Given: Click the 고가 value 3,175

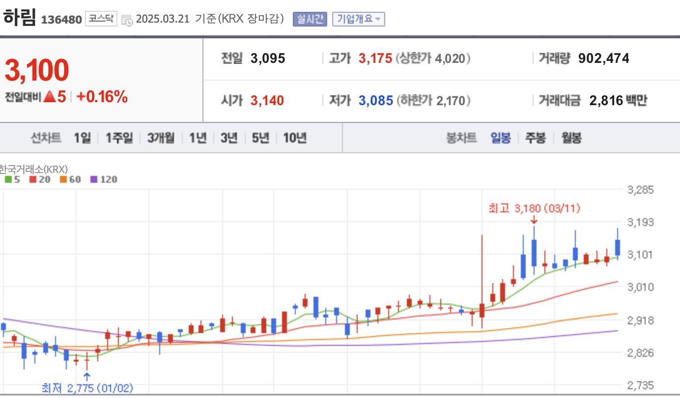Looking at the screenshot, I should pos(375,58).
